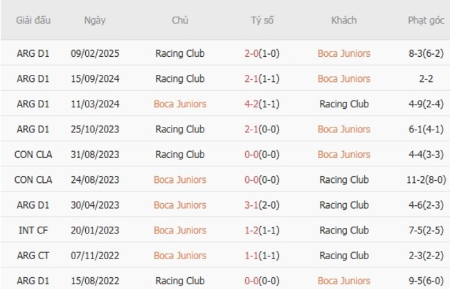Click the 'Phạt góc' column header
The image size is (450, 289).
click(426, 20)
